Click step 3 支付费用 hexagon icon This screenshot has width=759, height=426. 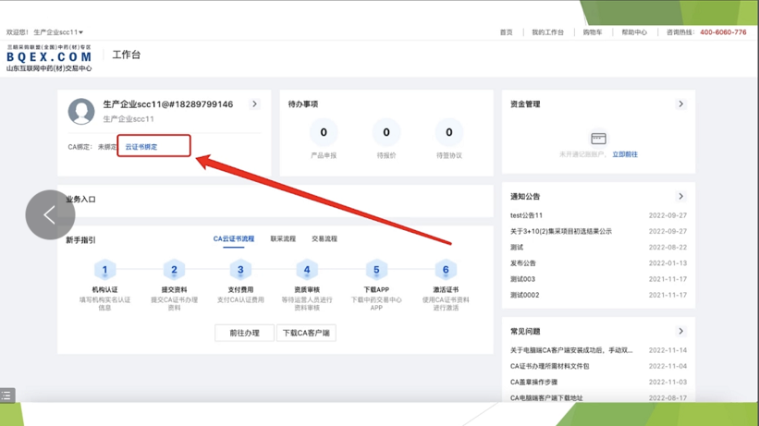click(x=240, y=270)
